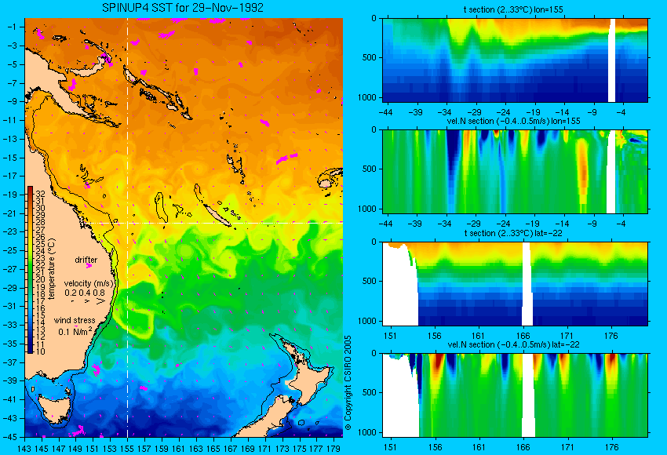Viewport: 667px width, 455px height.
Task: Click the vel.N section lon=155 panel
Action: [515, 171]
